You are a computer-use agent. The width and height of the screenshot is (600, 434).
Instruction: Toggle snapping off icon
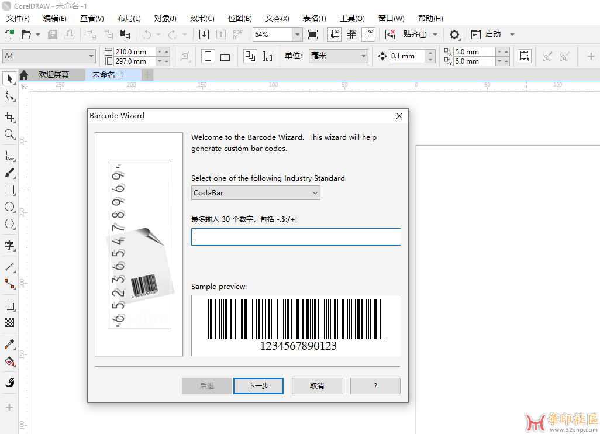tap(390, 35)
